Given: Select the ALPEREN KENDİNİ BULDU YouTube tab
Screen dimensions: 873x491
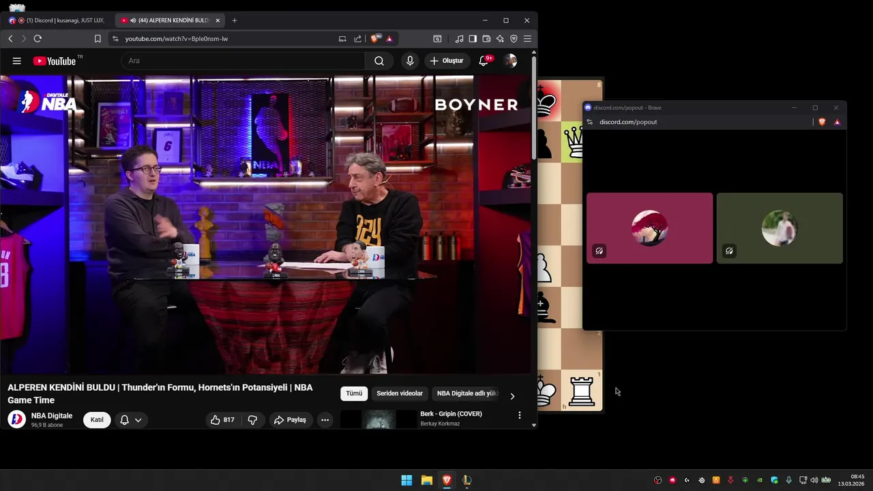Looking at the screenshot, I should (x=171, y=20).
